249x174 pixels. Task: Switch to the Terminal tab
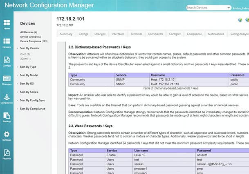(136, 34)
